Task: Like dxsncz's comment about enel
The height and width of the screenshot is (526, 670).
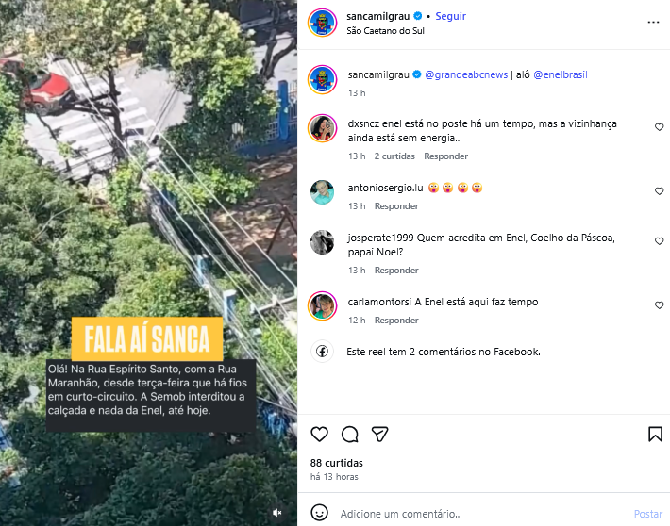Action: (x=659, y=127)
